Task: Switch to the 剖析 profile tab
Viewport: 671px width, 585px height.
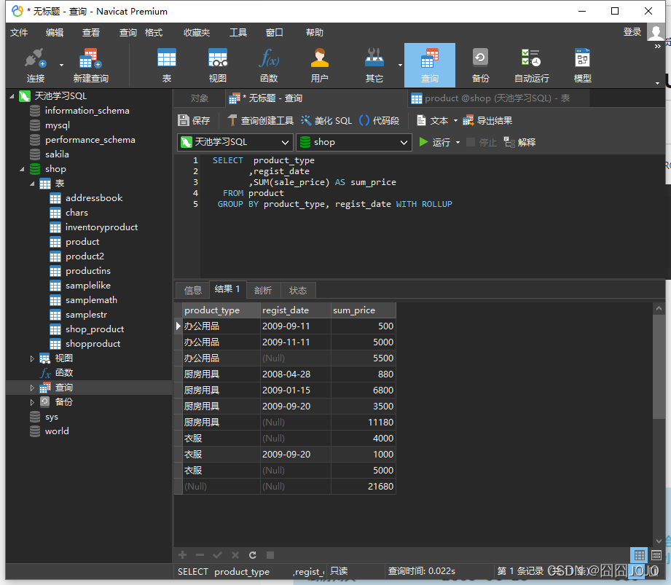Action: tap(263, 290)
